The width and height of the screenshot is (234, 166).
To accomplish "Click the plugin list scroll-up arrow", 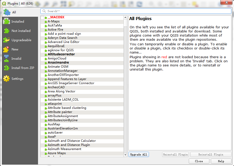I will pos(126,18).
